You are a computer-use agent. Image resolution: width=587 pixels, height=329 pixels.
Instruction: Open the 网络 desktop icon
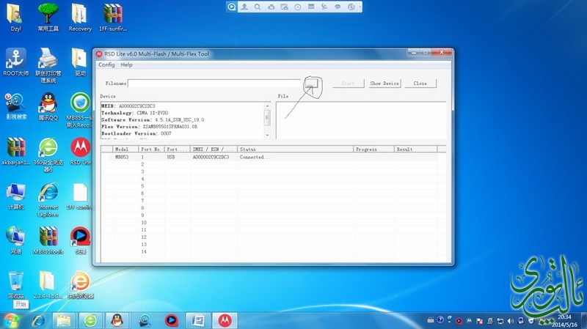[x=15, y=240]
